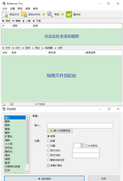Select the 扩展名 rule in the list
The height and width of the screenshot is (181, 123).
click(15, 137)
